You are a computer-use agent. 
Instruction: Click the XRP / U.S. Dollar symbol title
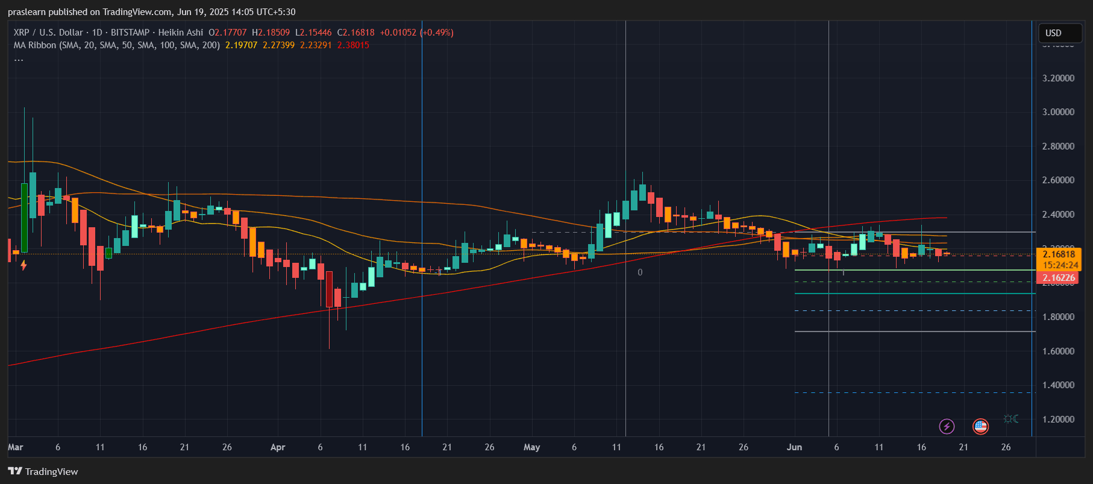click(x=48, y=33)
